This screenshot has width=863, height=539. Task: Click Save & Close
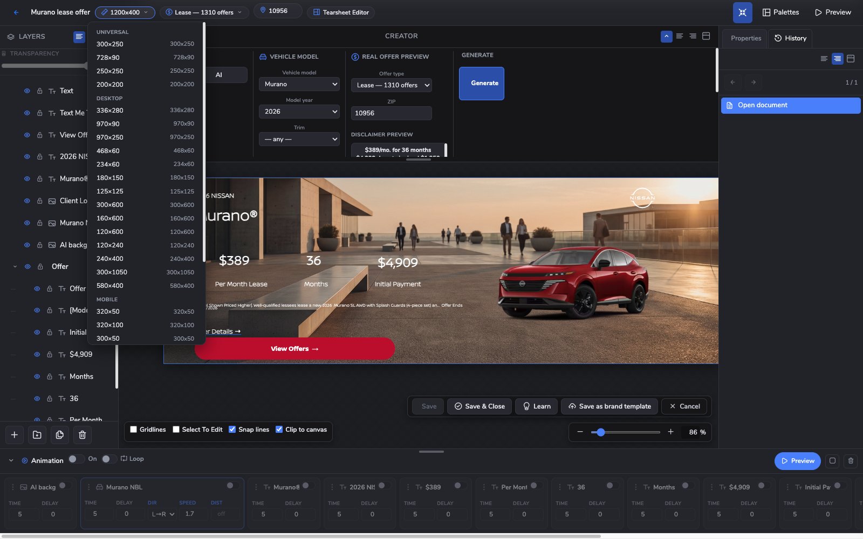pos(480,406)
